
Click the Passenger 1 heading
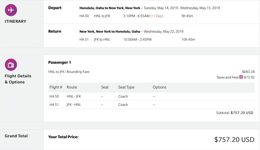click(59, 63)
